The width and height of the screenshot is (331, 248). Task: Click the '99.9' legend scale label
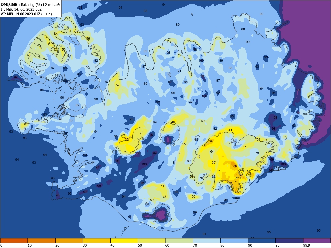pyautogui.click(x=307, y=245)
